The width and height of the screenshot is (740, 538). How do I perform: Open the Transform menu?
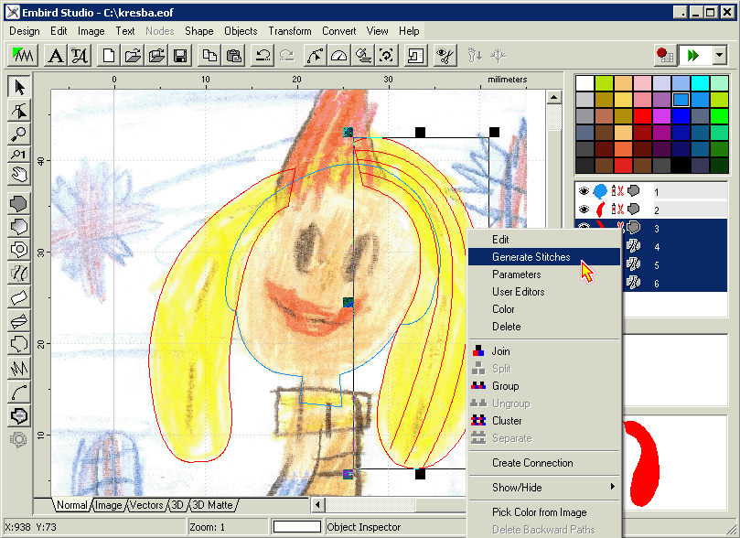pos(290,30)
